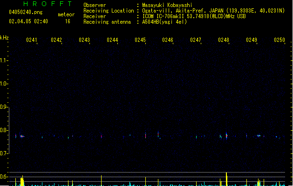Click the Receiver label
This screenshot has width=293, height=186.
(x=95, y=16)
